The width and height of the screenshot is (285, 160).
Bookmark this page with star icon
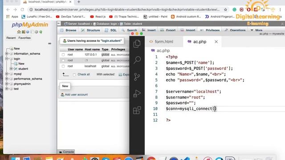pos(226,10)
